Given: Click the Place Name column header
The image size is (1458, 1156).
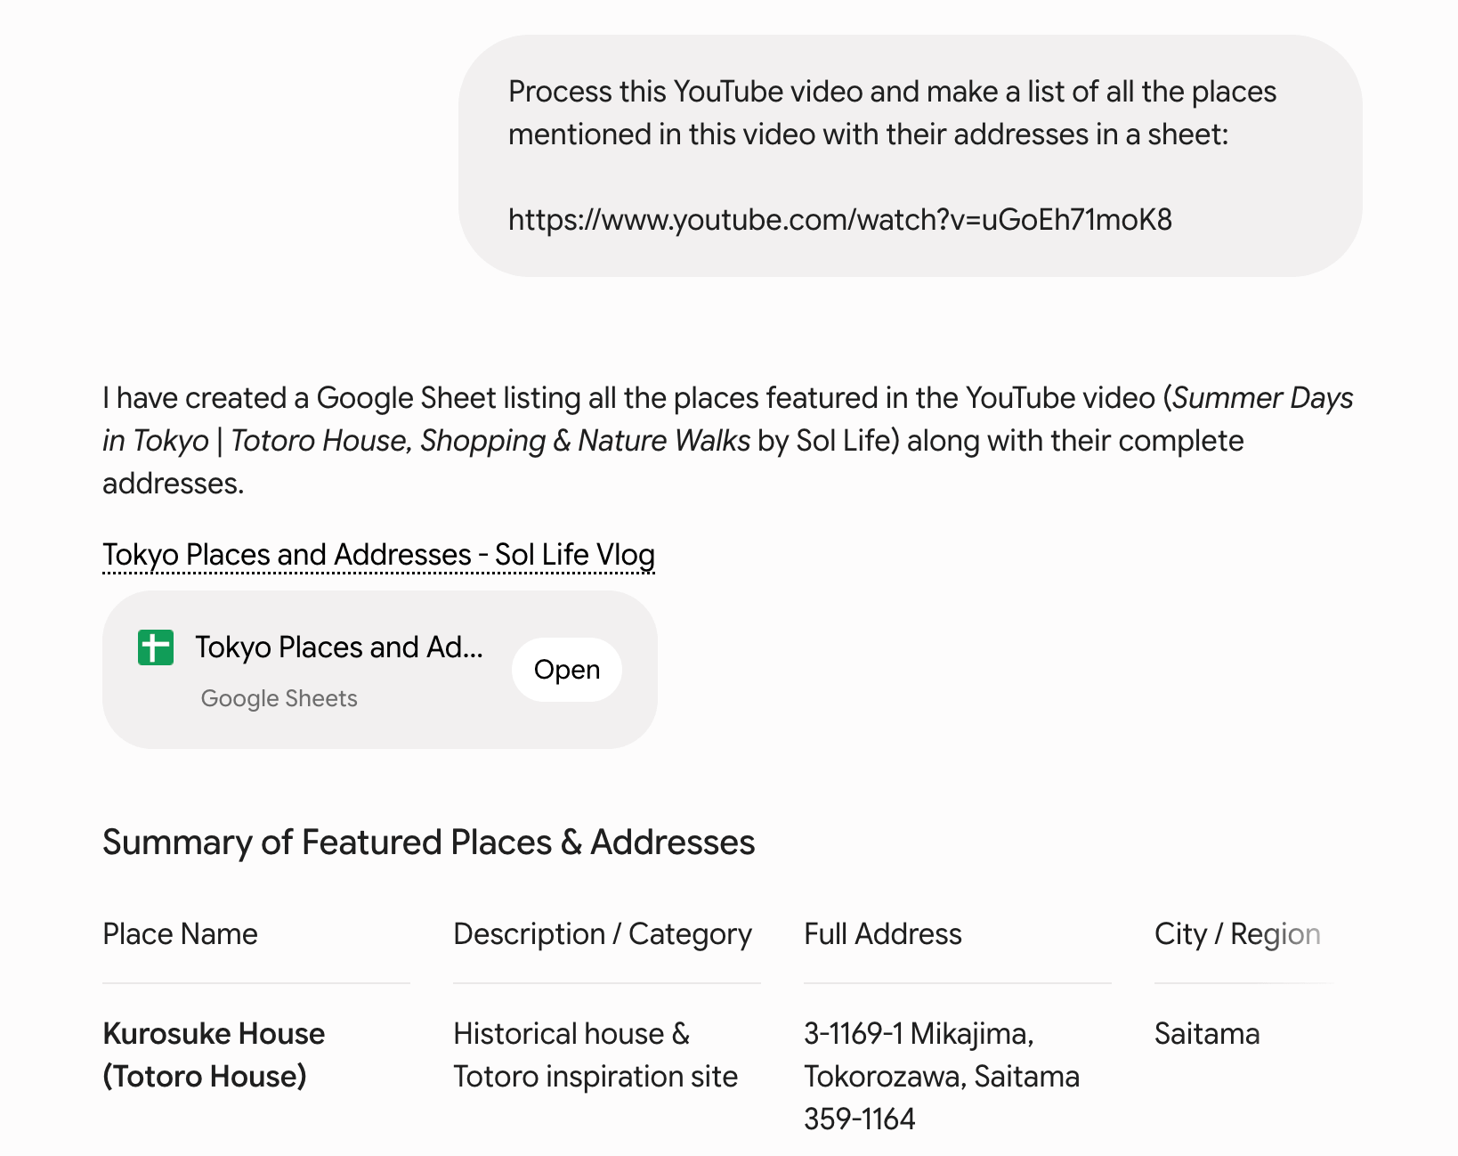Looking at the screenshot, I should 180,933.
